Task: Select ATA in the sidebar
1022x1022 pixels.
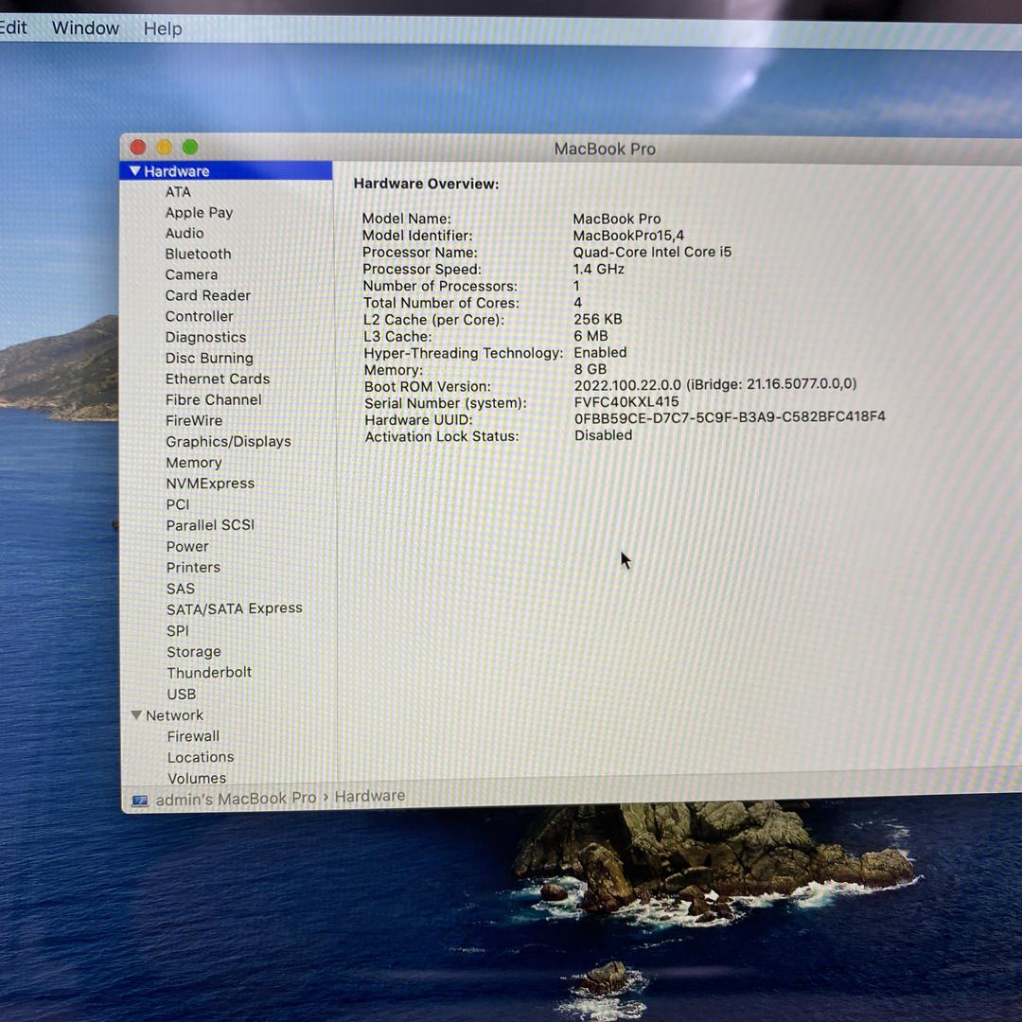Action: (x=178, y=191)
